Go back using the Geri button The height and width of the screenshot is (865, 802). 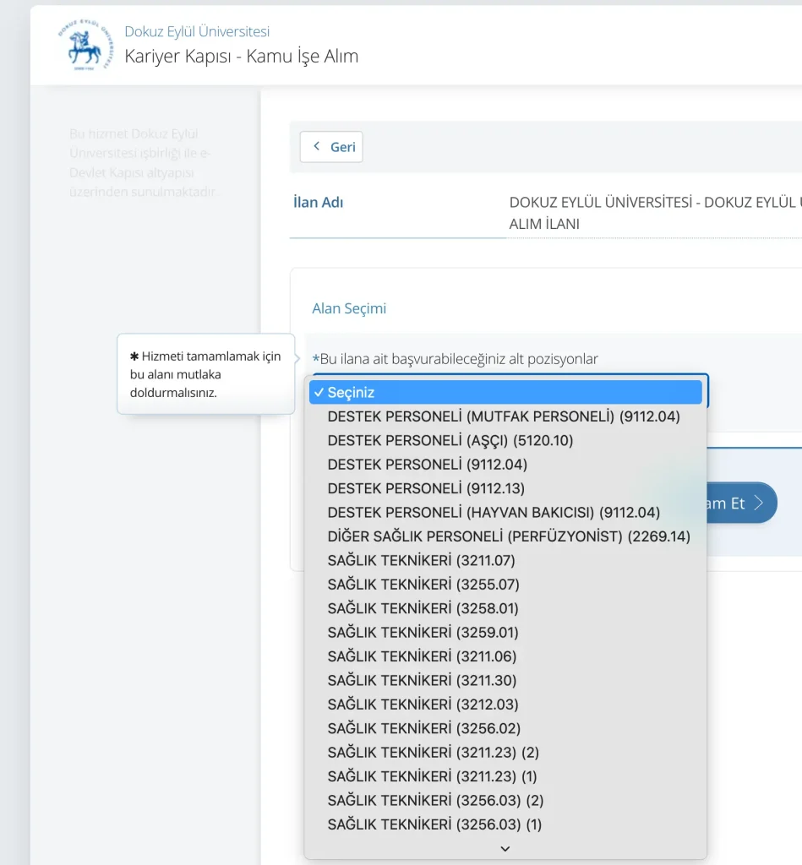click(331, 147)
